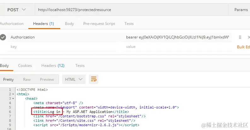250x130 pixels.
Task: Uncheck the Authorization header checkbox
Action: click(3, 37)
